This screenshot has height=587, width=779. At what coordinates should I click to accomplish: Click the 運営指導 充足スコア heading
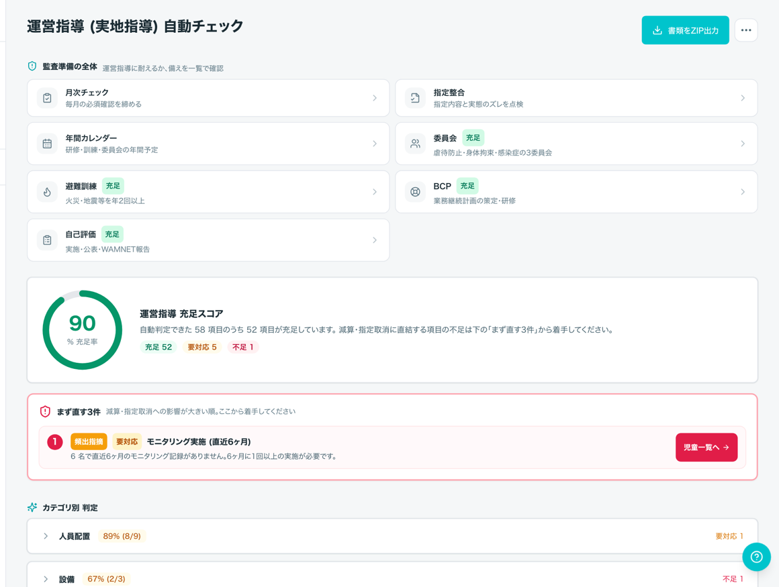[x=181, y=313]
